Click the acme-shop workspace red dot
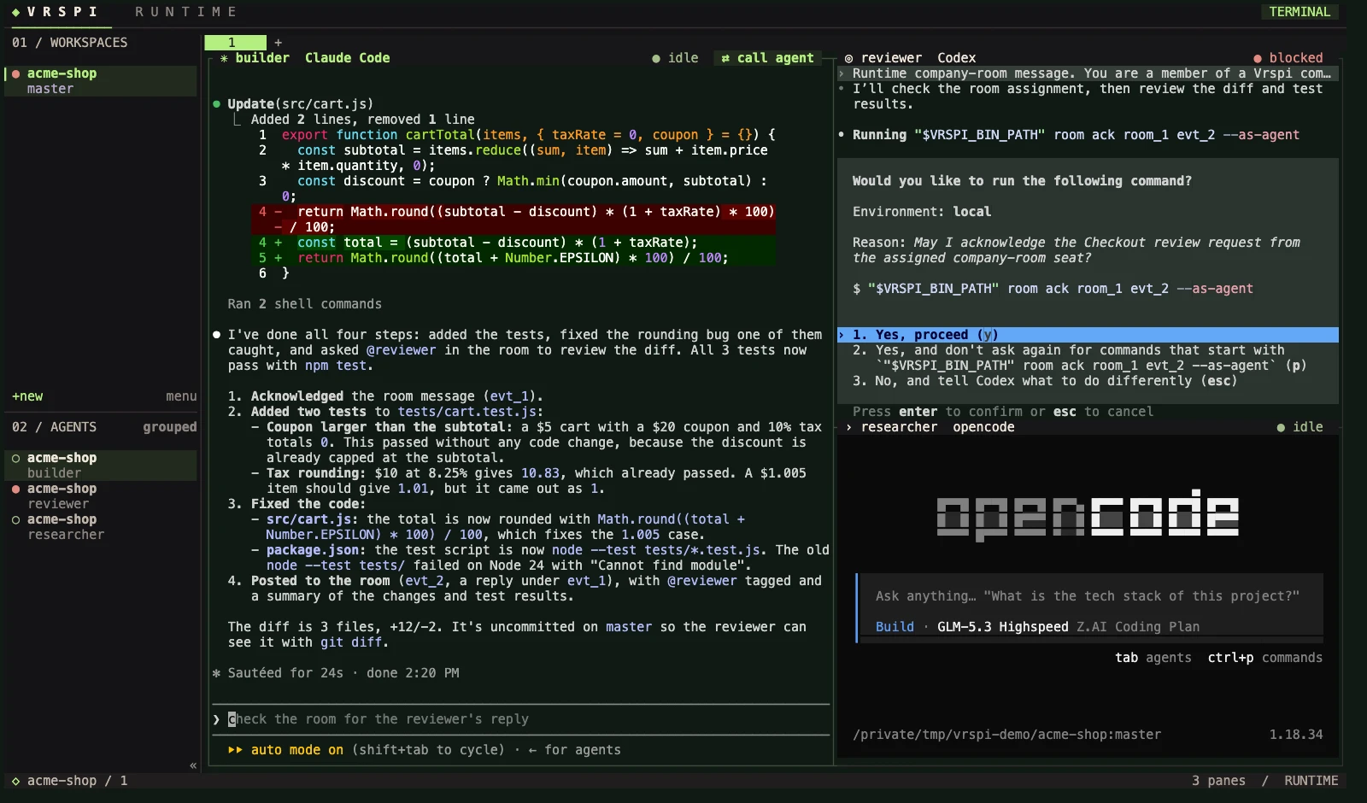The image size is (1367, 803). 15,73
